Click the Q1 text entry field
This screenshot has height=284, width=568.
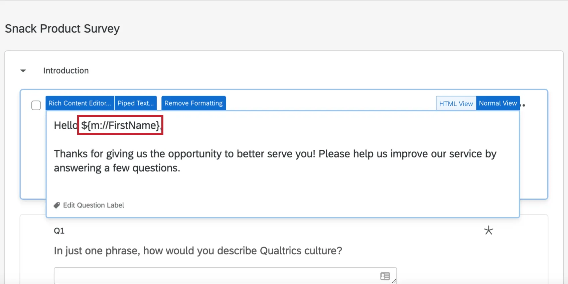click(x=214, y=276)
